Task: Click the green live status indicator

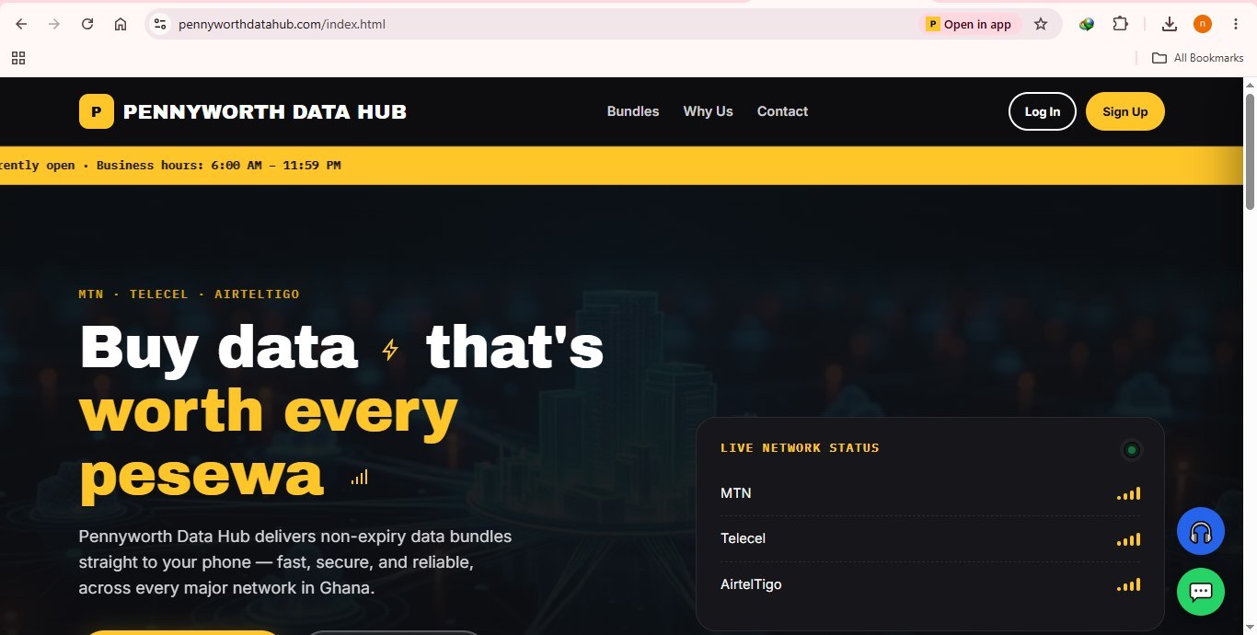Action: click(1132, 450)
